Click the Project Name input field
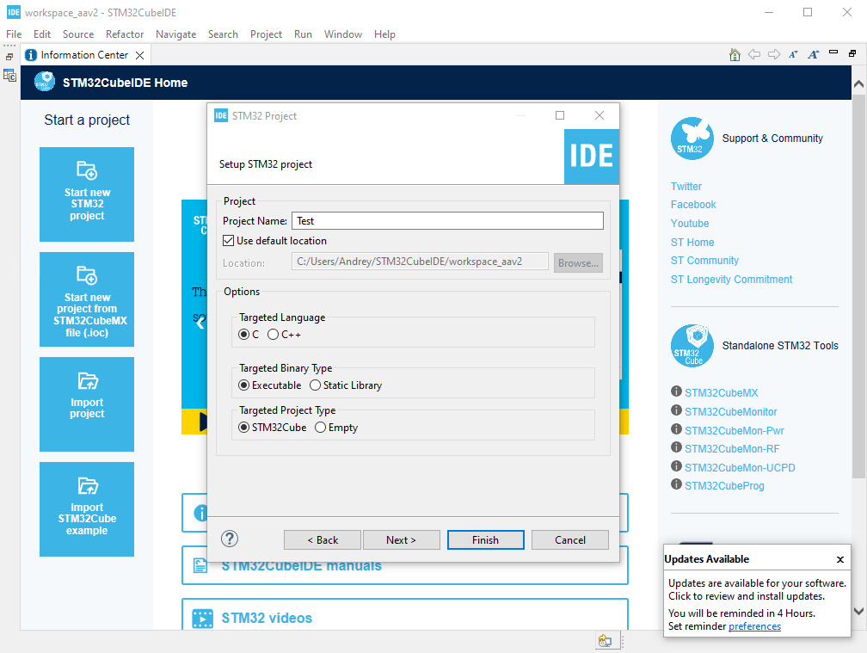 tap(447, 220)
